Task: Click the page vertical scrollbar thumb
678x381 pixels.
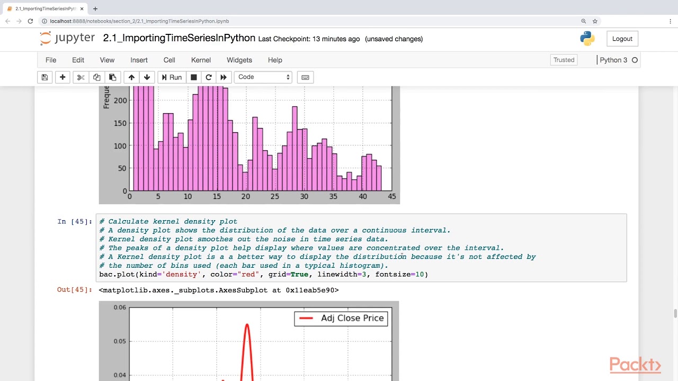Action: pyautogui.click(x=675, y=313)
